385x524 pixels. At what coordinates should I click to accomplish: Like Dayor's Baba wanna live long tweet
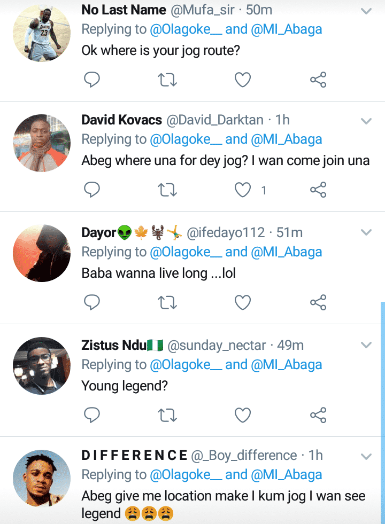[243, 303]
